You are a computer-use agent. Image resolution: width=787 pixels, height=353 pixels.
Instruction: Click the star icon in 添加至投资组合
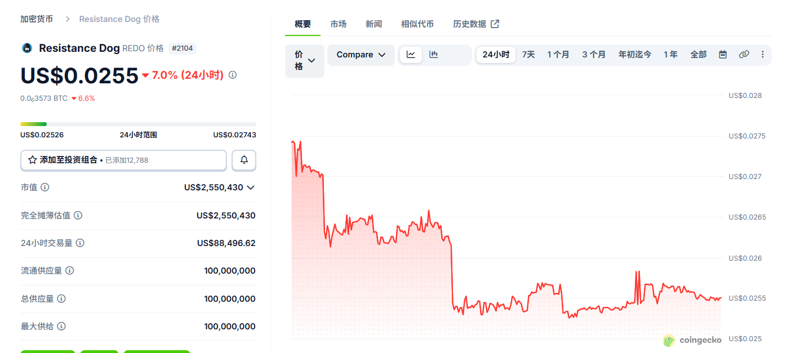(x=33, y=160)
